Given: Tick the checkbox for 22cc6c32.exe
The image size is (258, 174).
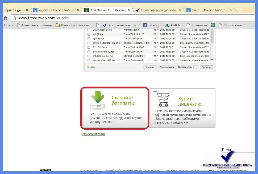Looking at the screenshot, I should [x=89, y=47].
